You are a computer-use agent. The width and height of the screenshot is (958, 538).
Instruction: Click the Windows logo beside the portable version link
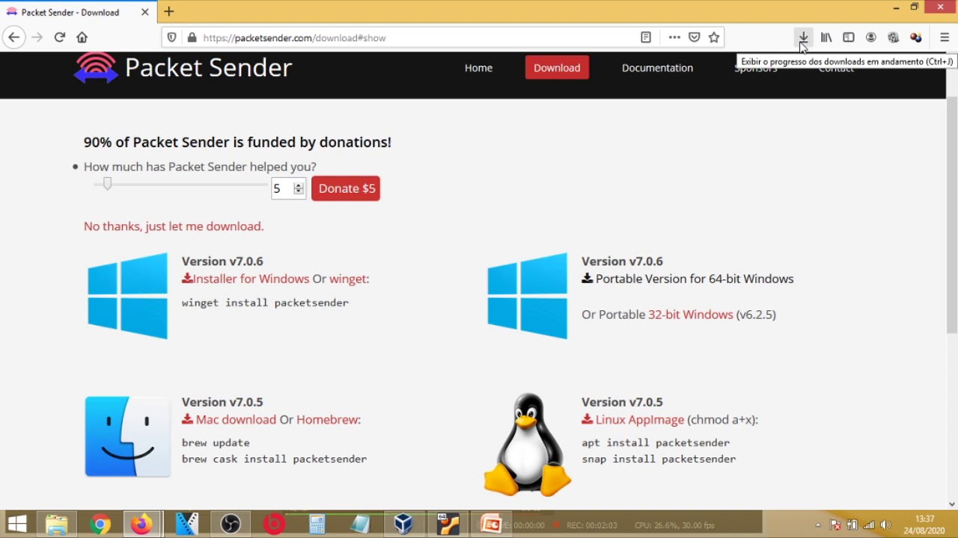(x=527, y=296)
